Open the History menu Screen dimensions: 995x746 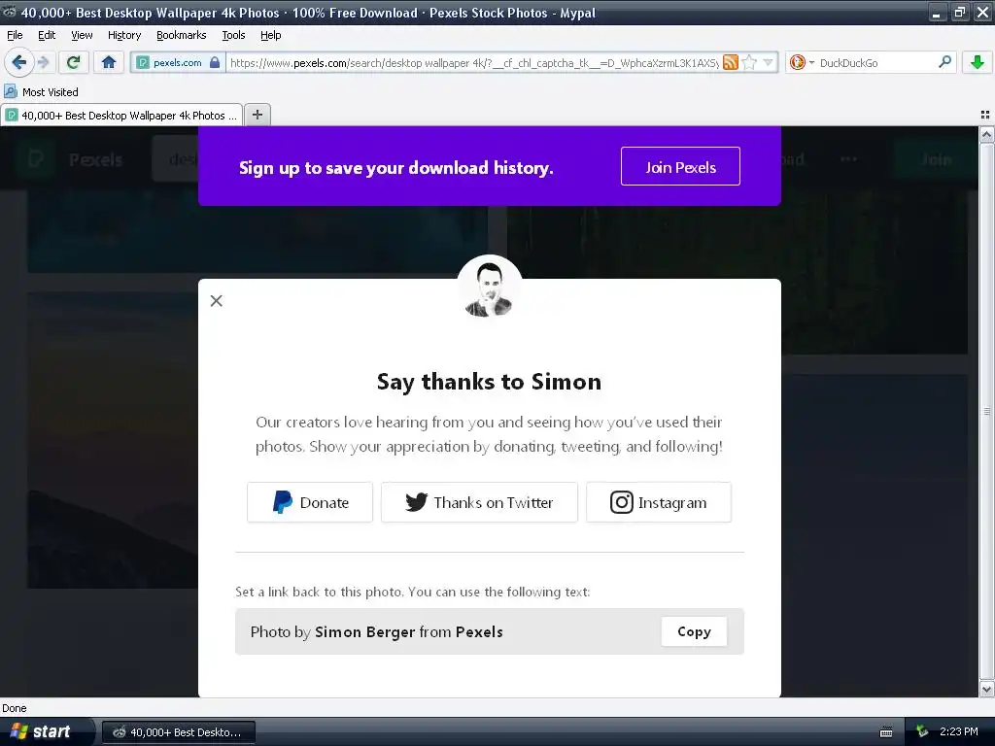pyautogui.click(x=123, y=35)
